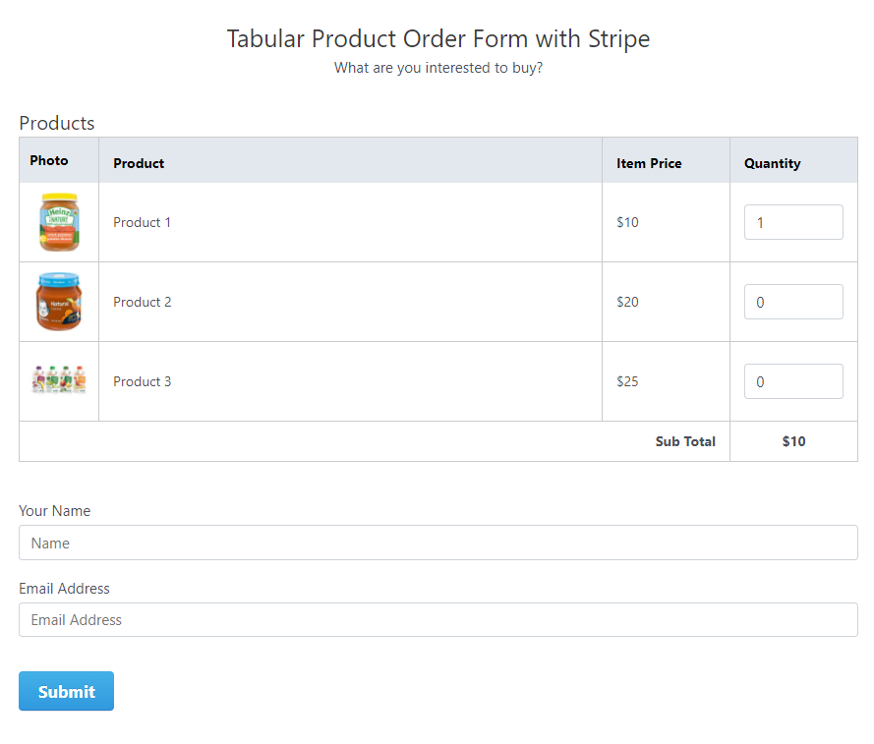Click the Product 1 Heinz jar photo
Viewport: 874px width, 744px height.
(x=59, y=222)
